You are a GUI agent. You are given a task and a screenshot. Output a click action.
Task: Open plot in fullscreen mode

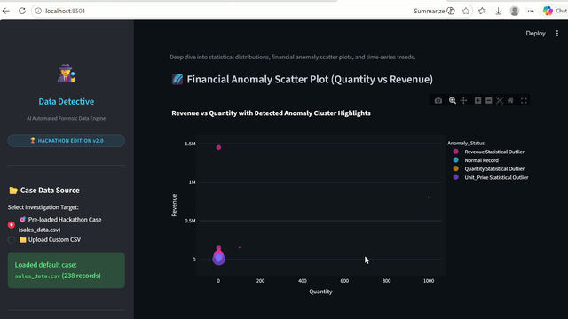pos(524,100)
